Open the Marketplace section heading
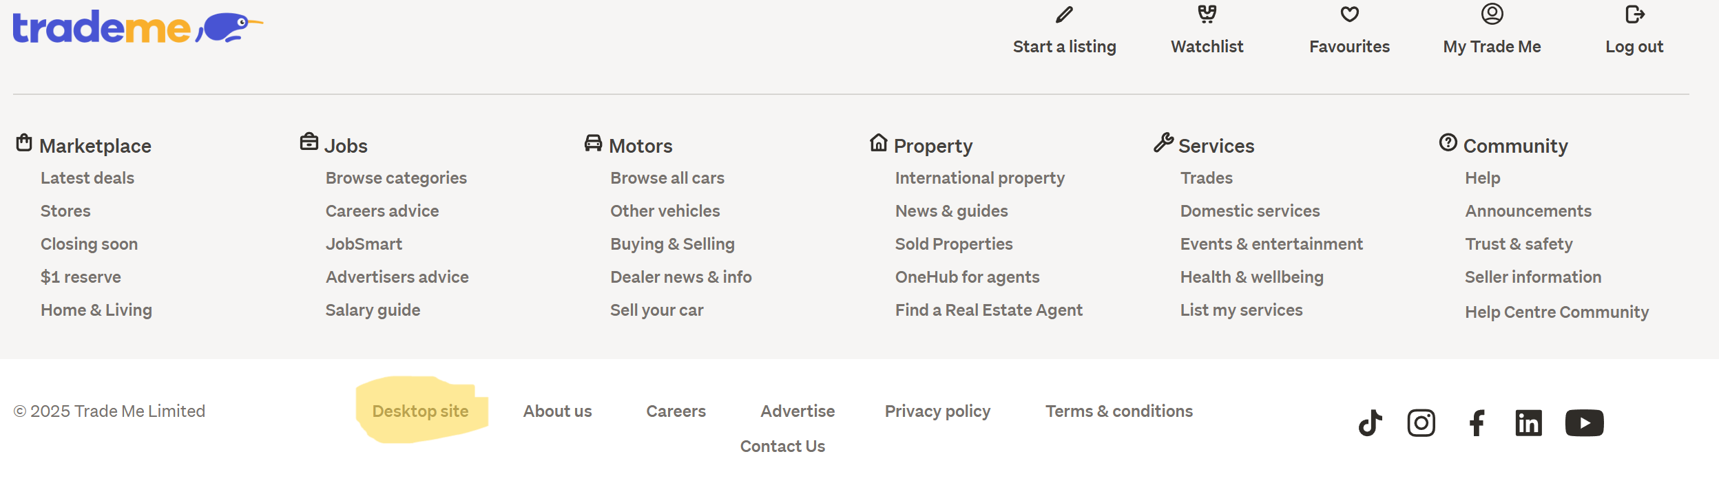This screenshot has height=485, width=1719. [x=95, y=146]
